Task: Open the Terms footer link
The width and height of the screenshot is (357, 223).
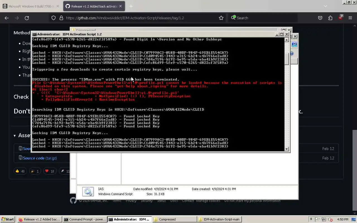Action: coord(117,201)
